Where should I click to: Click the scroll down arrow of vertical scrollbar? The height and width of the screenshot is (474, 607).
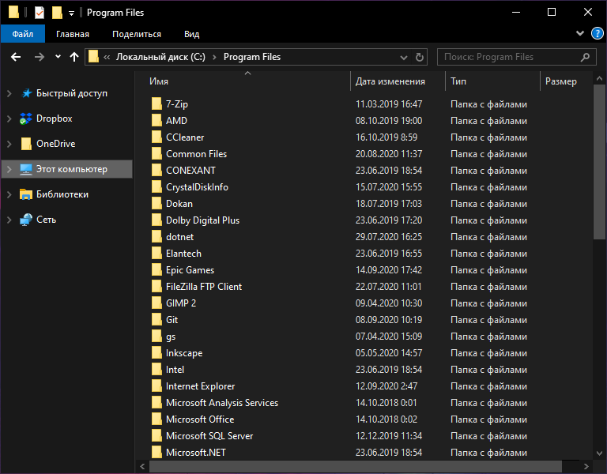(599, 453)
